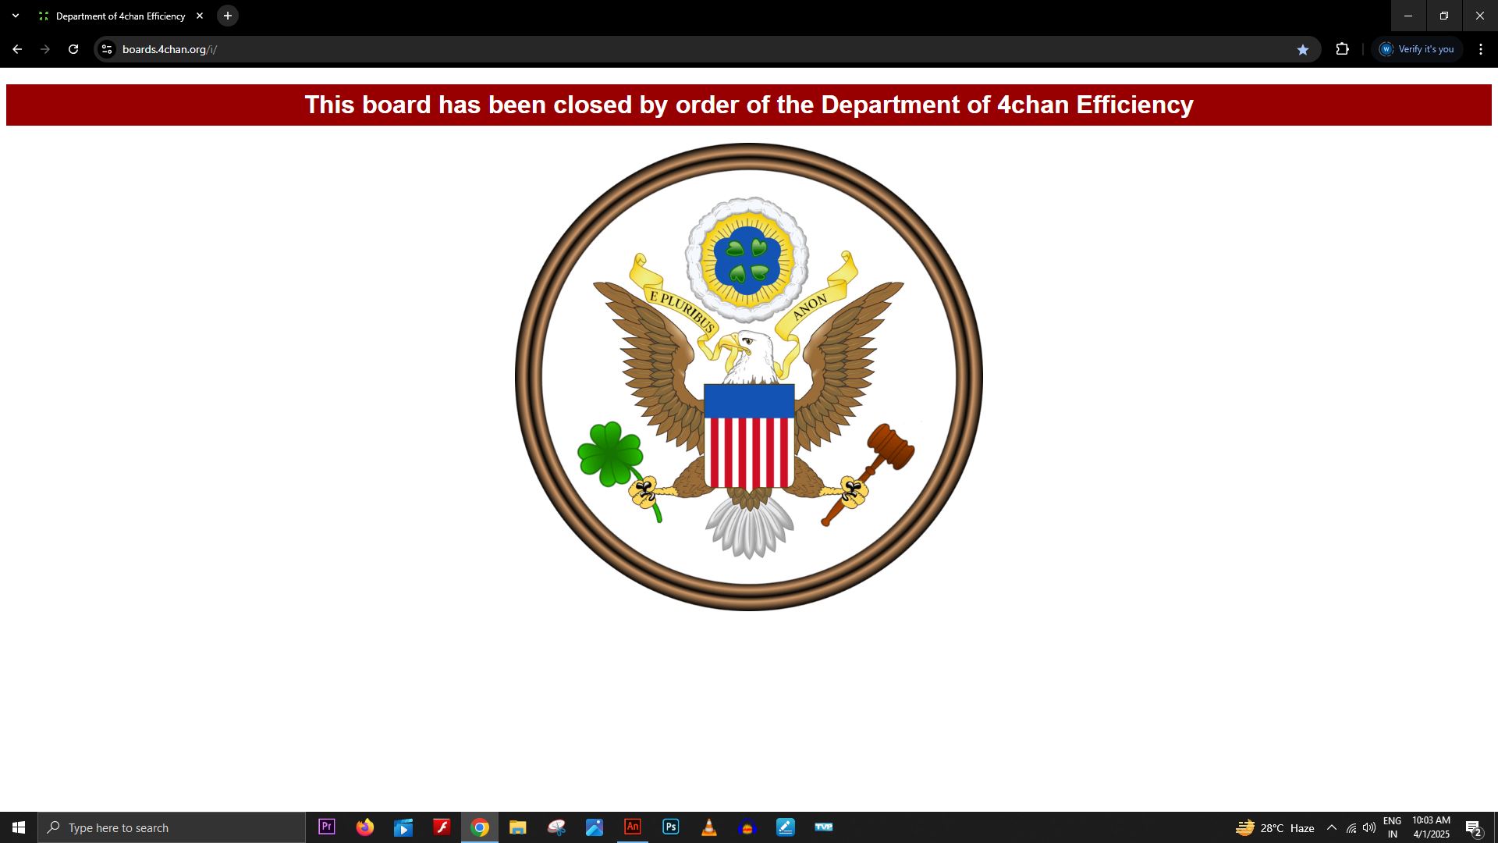
Task: Close the Department of 4chan Efficiency tab
Action: click(x=200, y=16)
